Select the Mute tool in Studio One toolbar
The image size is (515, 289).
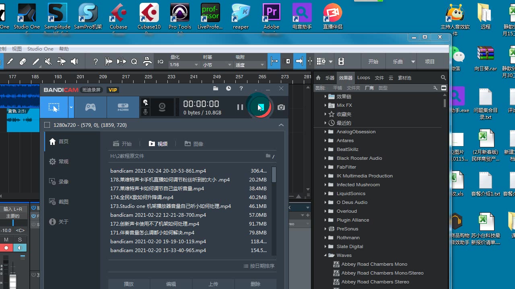coord(48,61)
